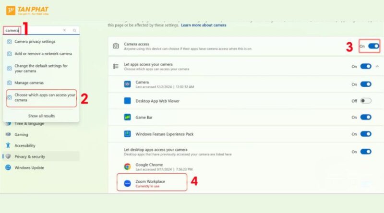Disable camera access for Game Bar
This screenshot has width=384, height=213.
[x=366, y=117]
